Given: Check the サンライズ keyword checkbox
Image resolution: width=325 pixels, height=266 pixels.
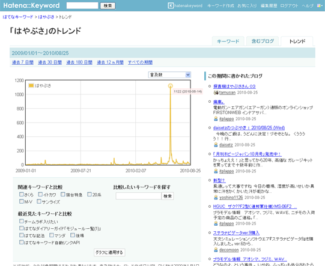Looking at the screenshot, I should click(x=39, y=201).
